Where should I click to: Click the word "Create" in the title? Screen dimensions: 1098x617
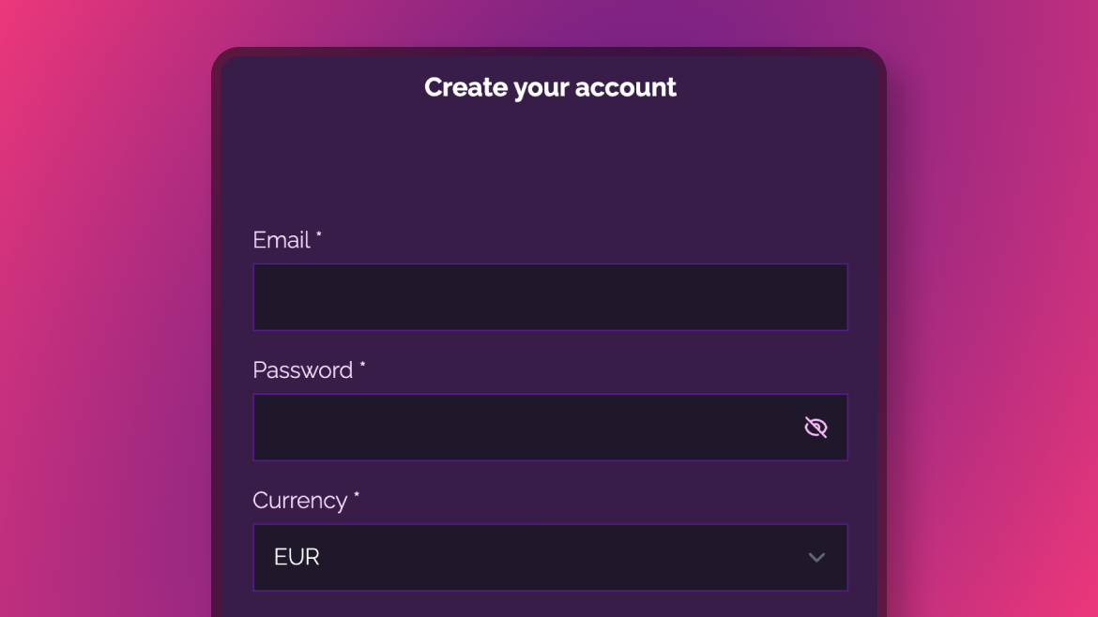click(465, 87)
